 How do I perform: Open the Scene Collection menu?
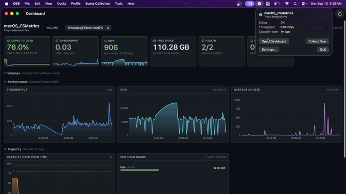(97, 3)
